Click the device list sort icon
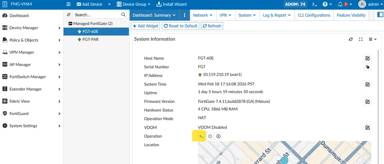The height and width of the screenshot is (164, 384). click(69, 15)
